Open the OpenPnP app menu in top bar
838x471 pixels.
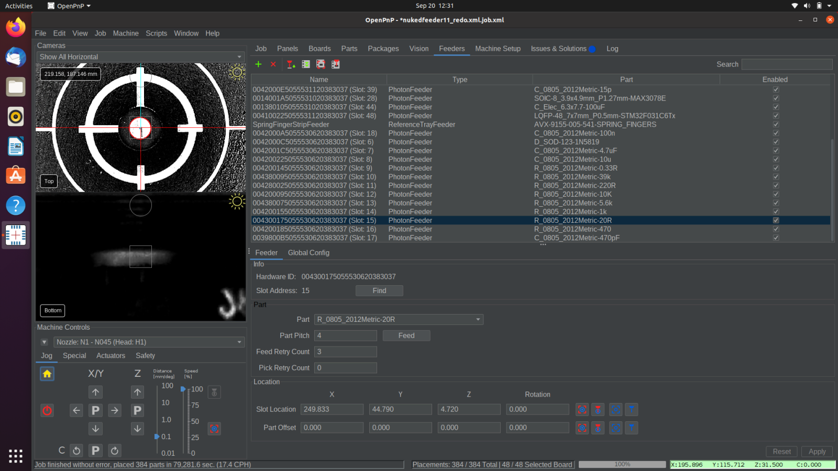pos(69,6)
